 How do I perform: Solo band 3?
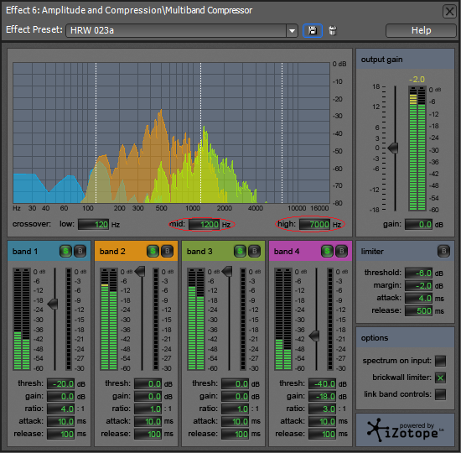pyautogui.click(x=240, y=251)
